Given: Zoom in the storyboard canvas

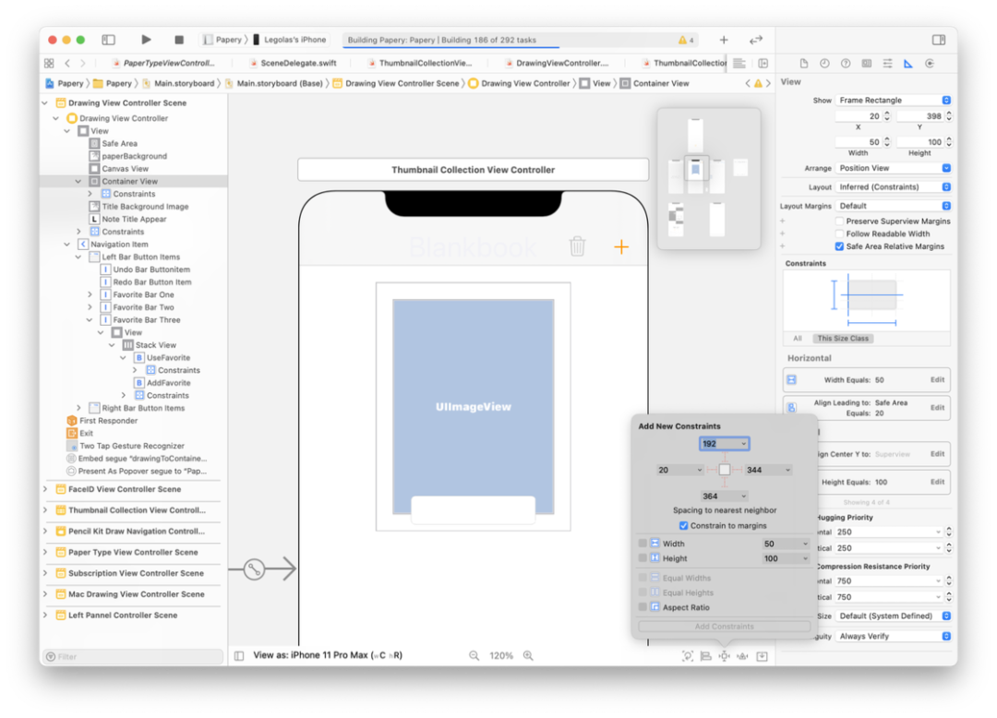Looking at the screenshot, I should 528,655.
